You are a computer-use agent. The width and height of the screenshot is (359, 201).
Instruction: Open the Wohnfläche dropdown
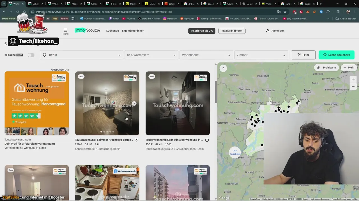(206, 55)
